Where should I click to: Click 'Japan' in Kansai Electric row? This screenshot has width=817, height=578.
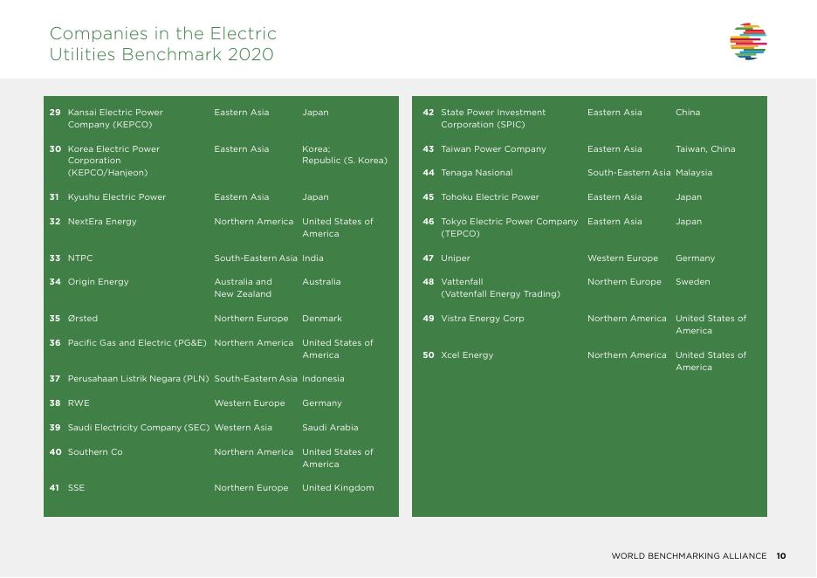click(x=315, y=113)
